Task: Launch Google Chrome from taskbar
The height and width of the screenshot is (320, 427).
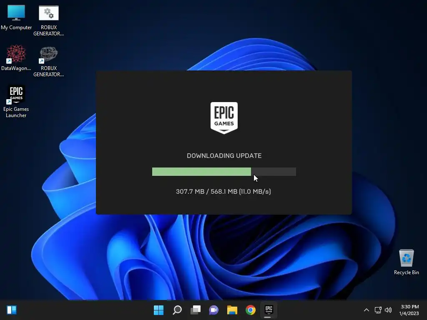Action: point(251,310)
